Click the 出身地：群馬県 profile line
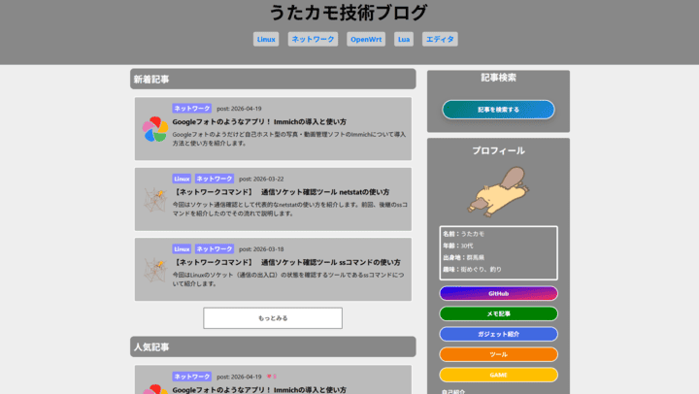The height and width of the screenshot is (394, 699). point(464,257)
